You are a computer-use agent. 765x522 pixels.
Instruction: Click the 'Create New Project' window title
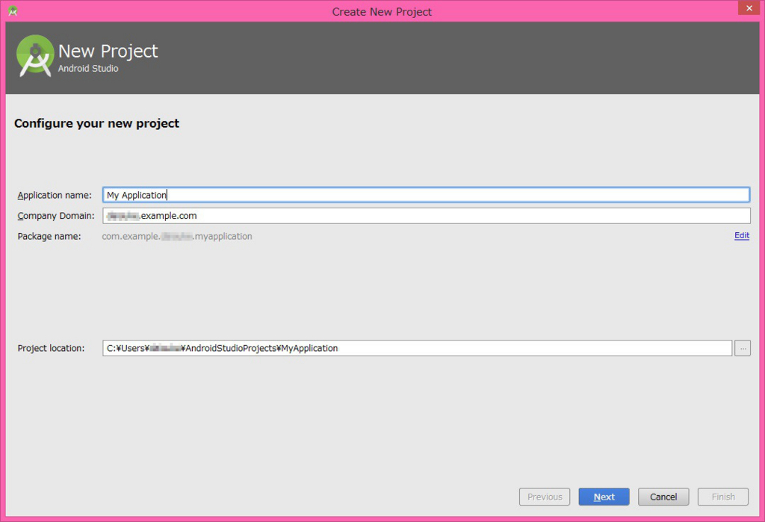382,12
